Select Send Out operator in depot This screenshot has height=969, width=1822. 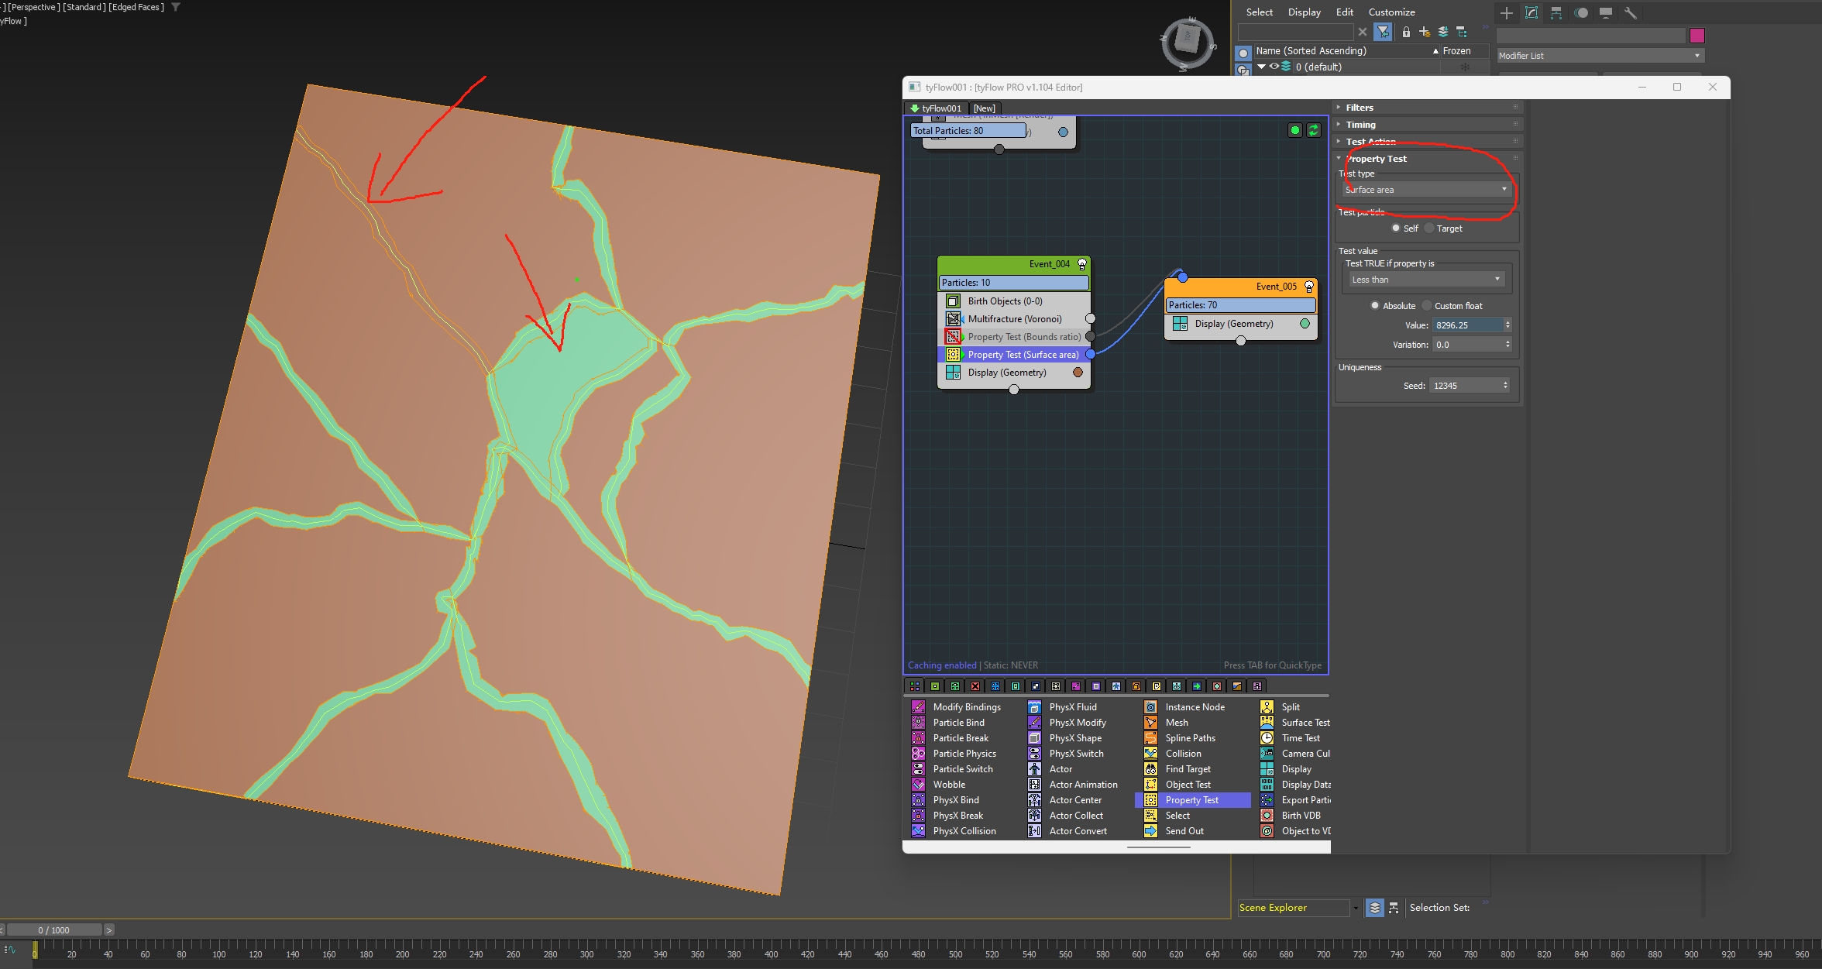[x=1184, y=831]
